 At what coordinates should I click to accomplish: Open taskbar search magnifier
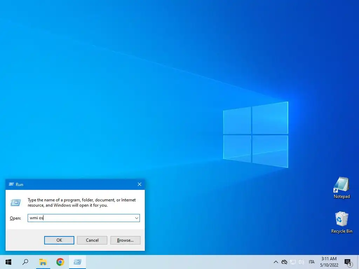coord(25,262)
